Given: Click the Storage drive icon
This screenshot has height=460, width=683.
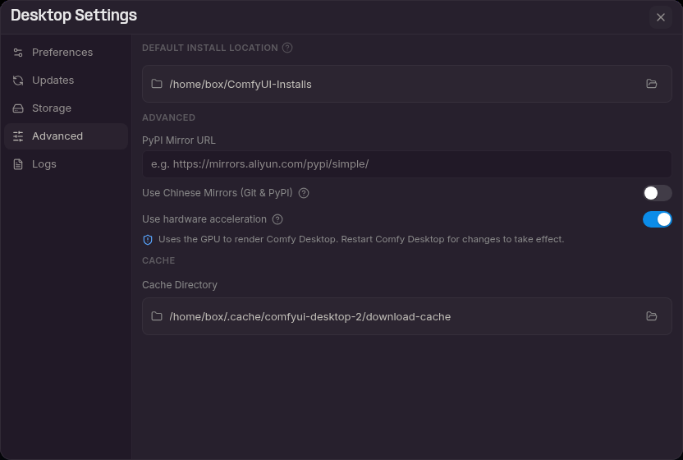Looking at the screenshot, I should pyautogui.click(x=18, y=108).
